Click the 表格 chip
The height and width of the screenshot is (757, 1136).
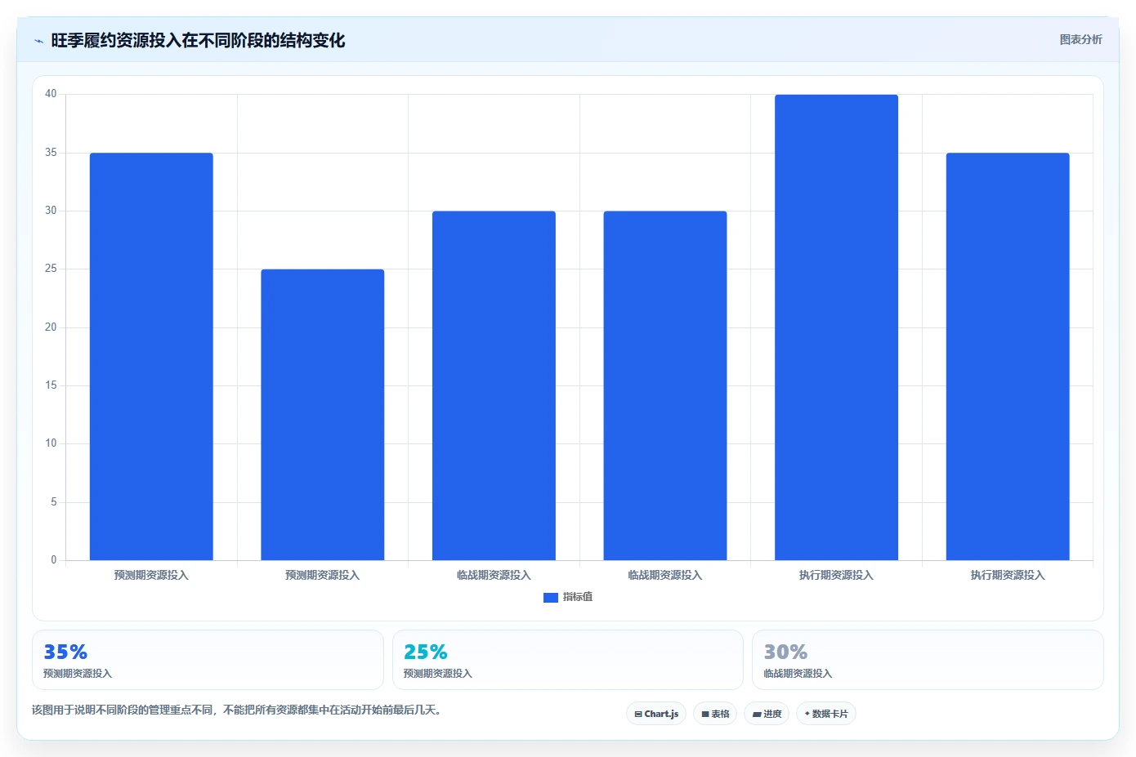click(x=715, y=714)
